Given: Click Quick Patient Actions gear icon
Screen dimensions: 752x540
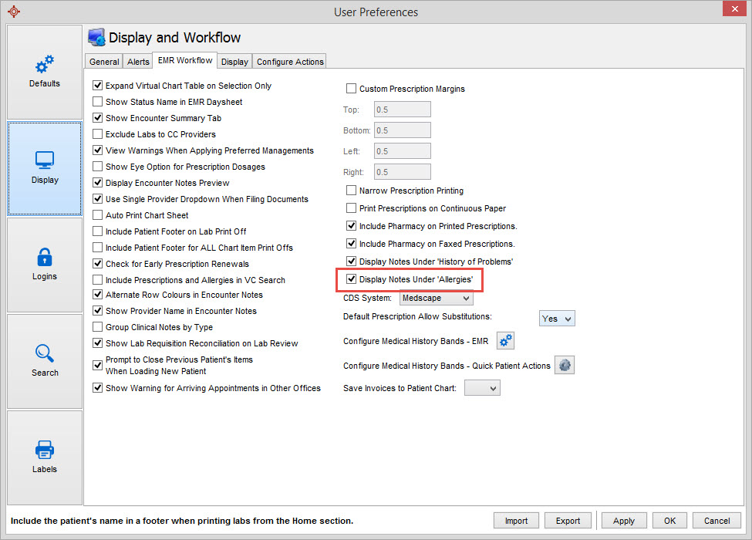Looking at the screenshot, I should tap(565, 366).
